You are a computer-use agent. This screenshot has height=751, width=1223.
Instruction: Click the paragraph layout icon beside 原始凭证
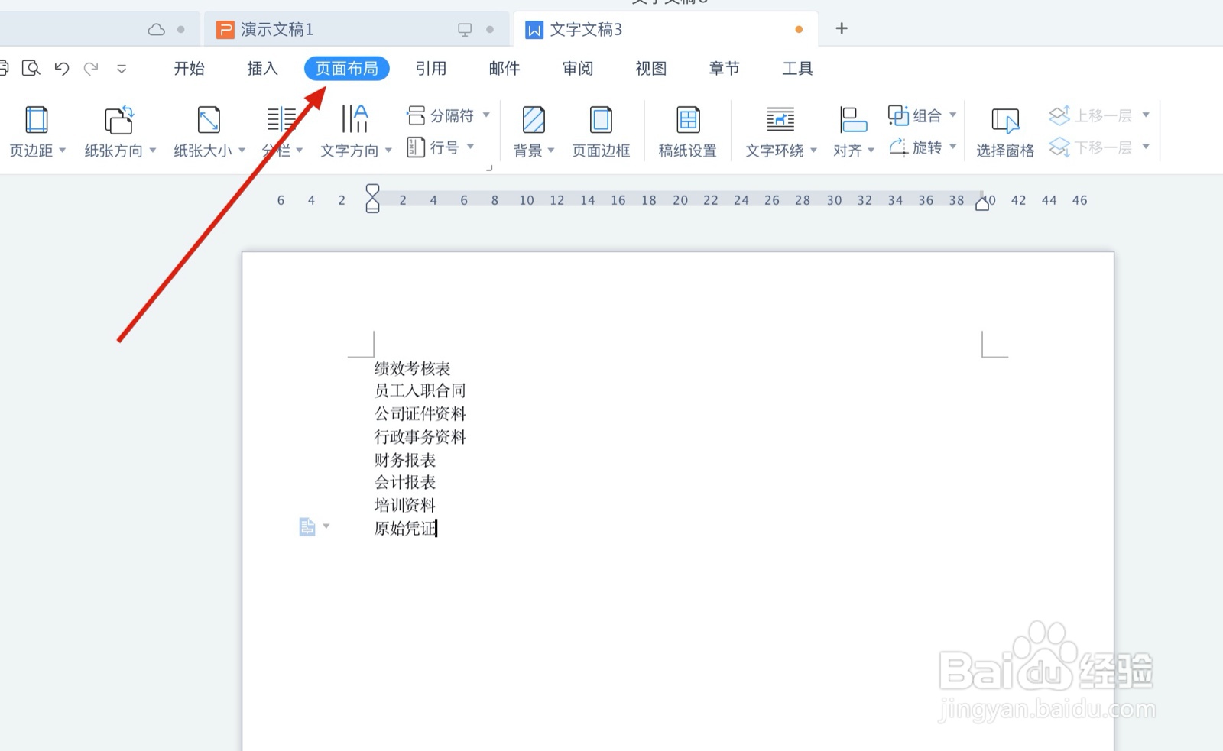point(307,526)
